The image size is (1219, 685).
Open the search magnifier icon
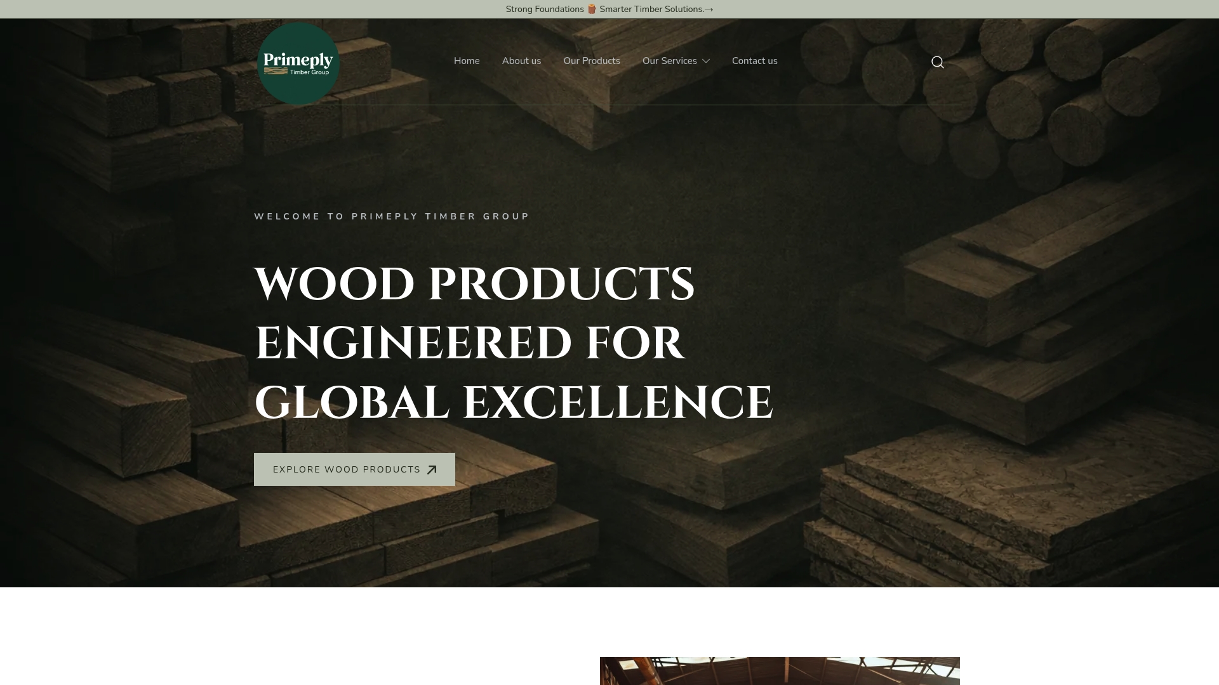[x=937, y=62]
